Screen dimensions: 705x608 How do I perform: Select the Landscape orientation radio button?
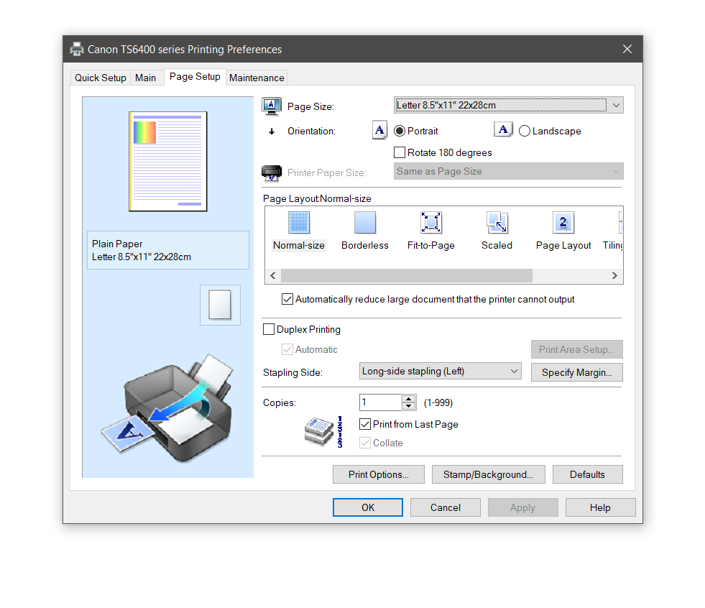coord(524,131)
